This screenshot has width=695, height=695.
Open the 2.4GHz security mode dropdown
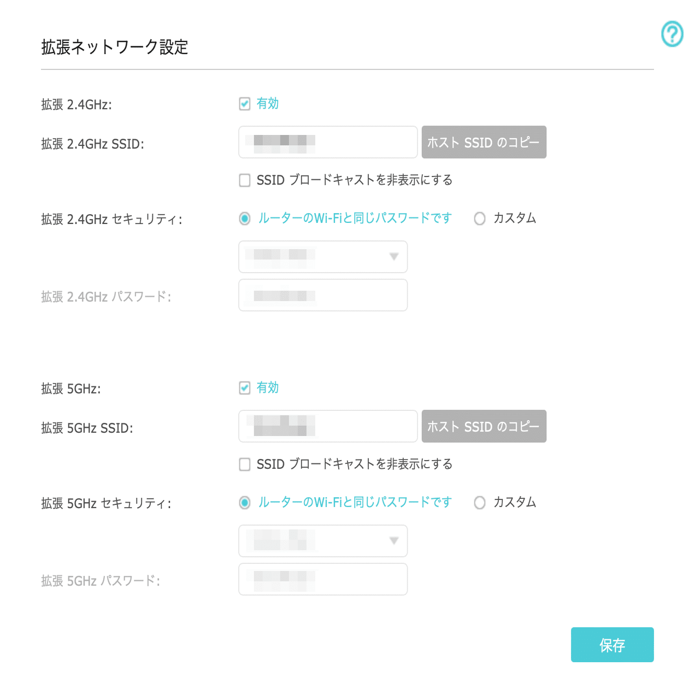pyautogui.click(x=322, y=257)
